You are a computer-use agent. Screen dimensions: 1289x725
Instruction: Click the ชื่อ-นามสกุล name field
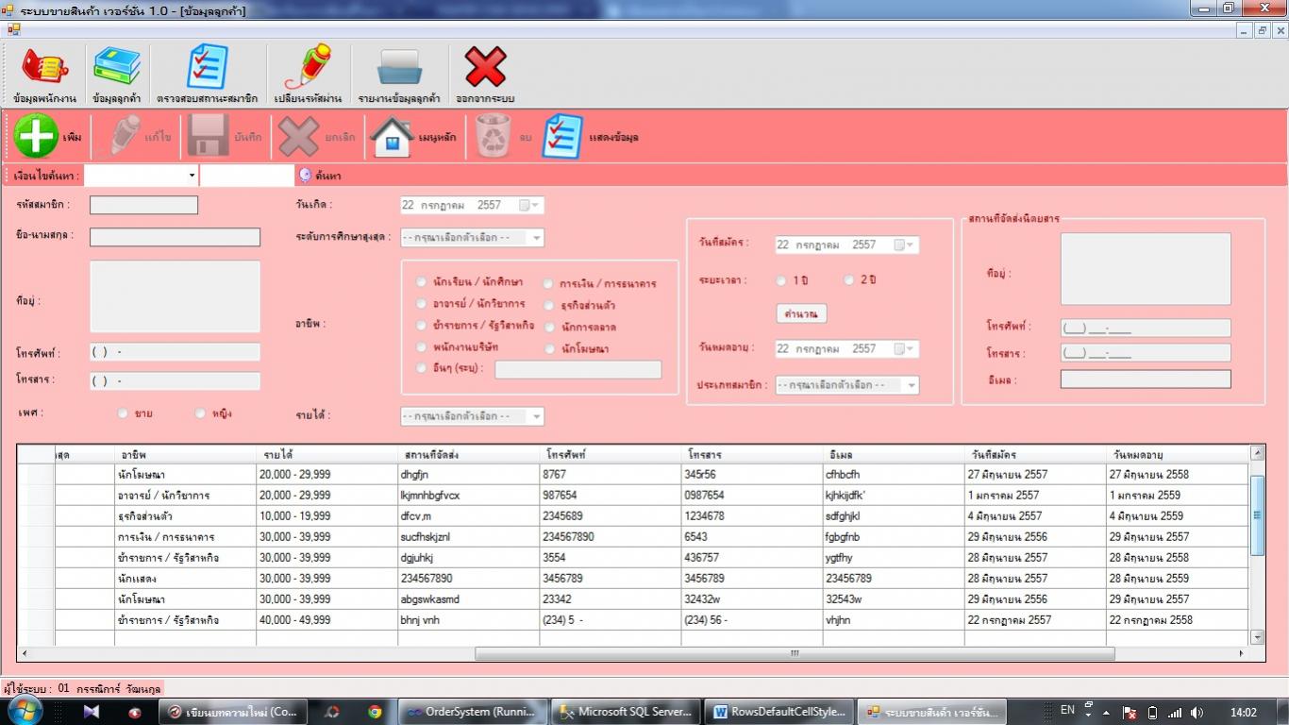175,237
